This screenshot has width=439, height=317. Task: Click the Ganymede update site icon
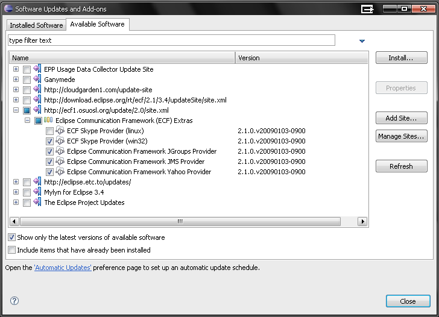coord(37,79)
